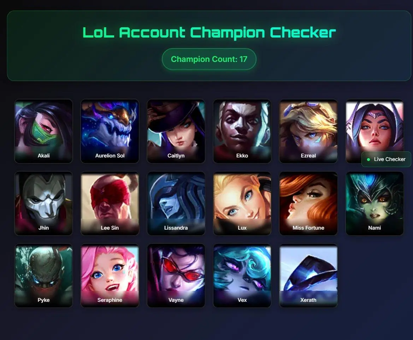The width and height of the screenshot is (413, 340).
Task: Select the Vayne champion card
Action: click(x=176, y=276)
